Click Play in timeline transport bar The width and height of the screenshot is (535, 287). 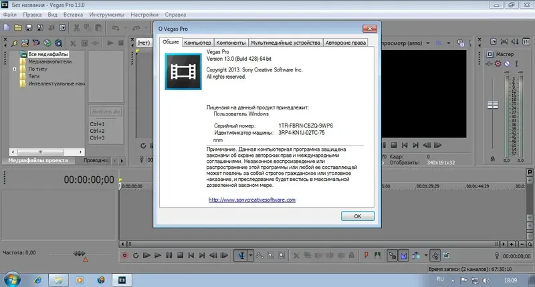click(158, 256)
